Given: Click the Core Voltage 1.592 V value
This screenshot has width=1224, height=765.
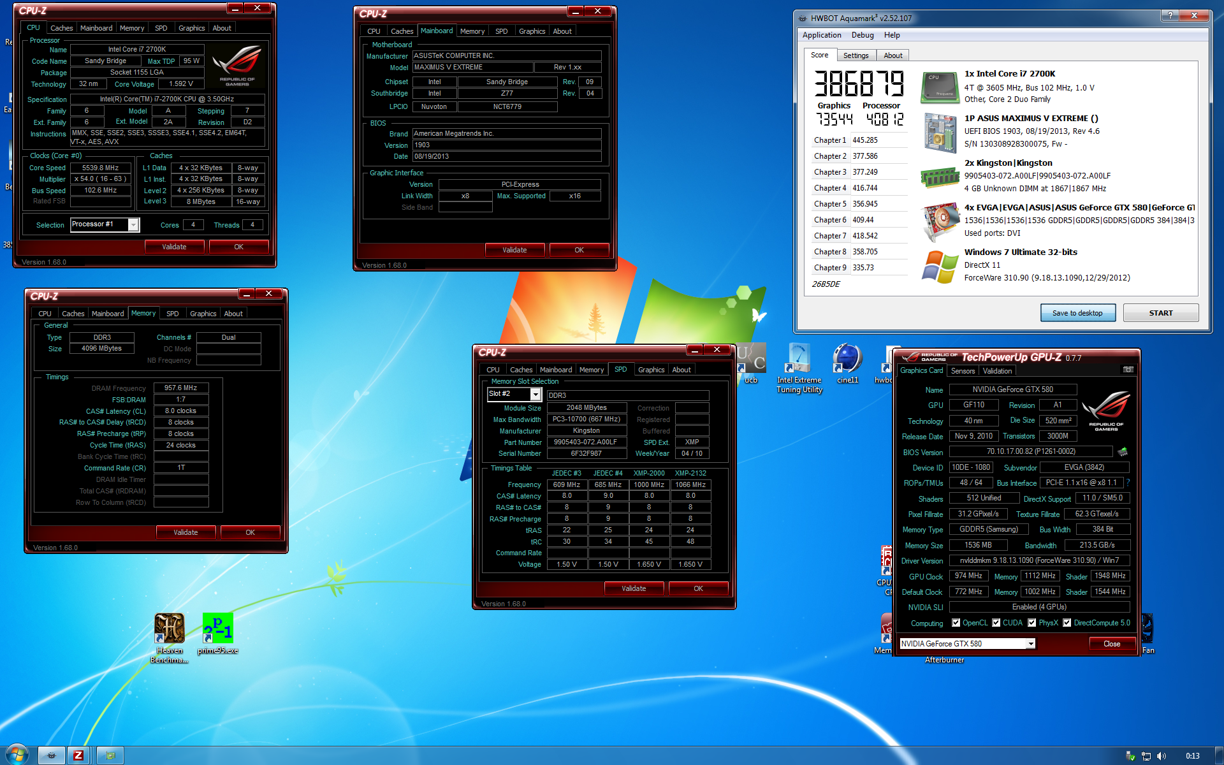Looking at the screenshot, I should [x=181, y=84].
